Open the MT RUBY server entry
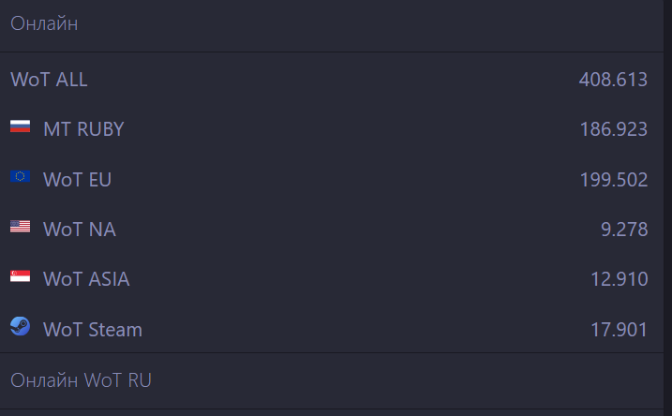The image size is (672, 416). pyautogui.click(x=83, y=129)
